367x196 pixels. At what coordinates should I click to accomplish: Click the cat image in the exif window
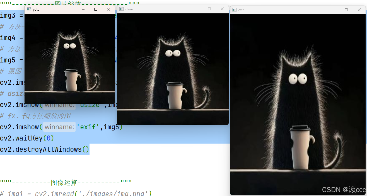pyautogui.click(x=298, y=105)
